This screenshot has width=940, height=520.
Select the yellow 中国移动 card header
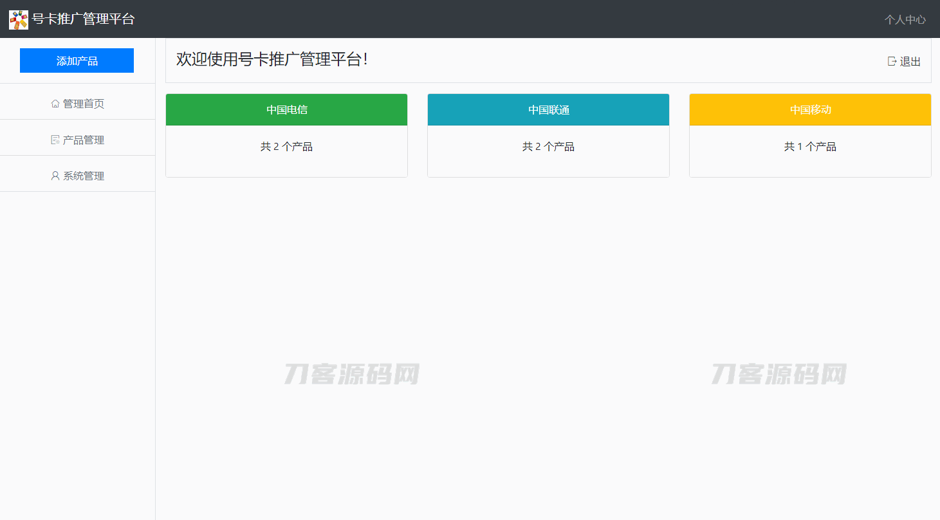click(x=810, y=110)
